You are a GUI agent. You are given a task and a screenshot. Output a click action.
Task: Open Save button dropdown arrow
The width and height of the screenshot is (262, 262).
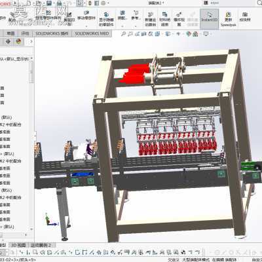pos(54,3)
